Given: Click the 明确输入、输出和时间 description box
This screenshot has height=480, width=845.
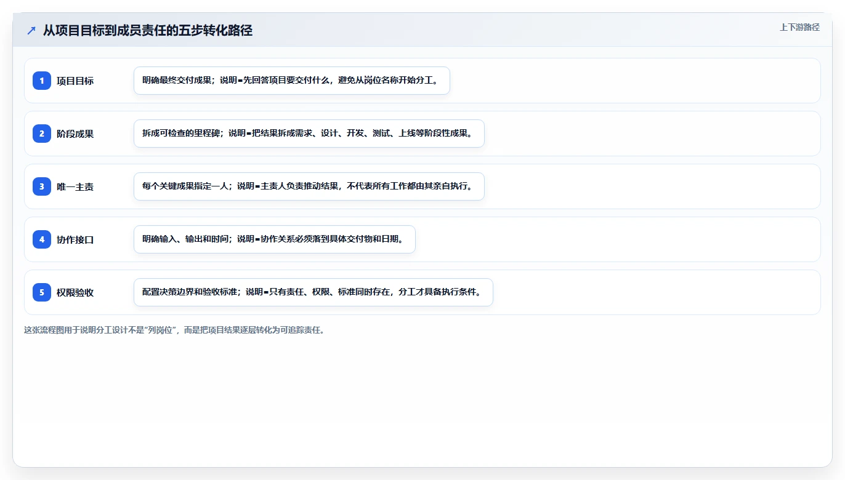Looking at the screenshot, I should click(x=275, y=239).
